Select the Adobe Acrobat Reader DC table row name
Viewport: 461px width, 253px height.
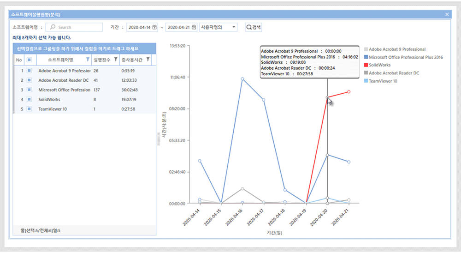click(64, 80)
